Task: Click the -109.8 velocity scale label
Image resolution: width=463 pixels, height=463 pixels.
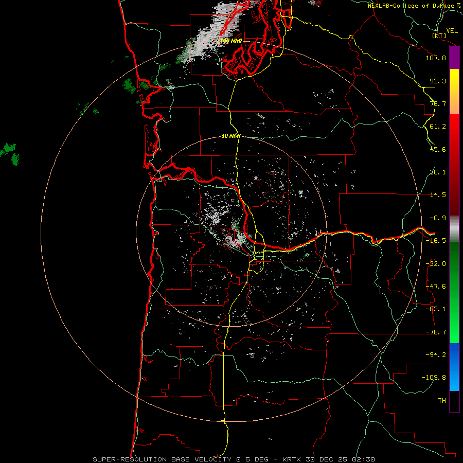Action: (434, 378)
